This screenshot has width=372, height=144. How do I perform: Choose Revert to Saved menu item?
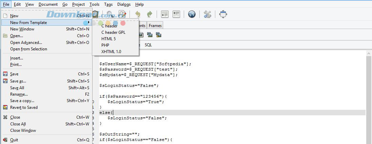(24, 107)
